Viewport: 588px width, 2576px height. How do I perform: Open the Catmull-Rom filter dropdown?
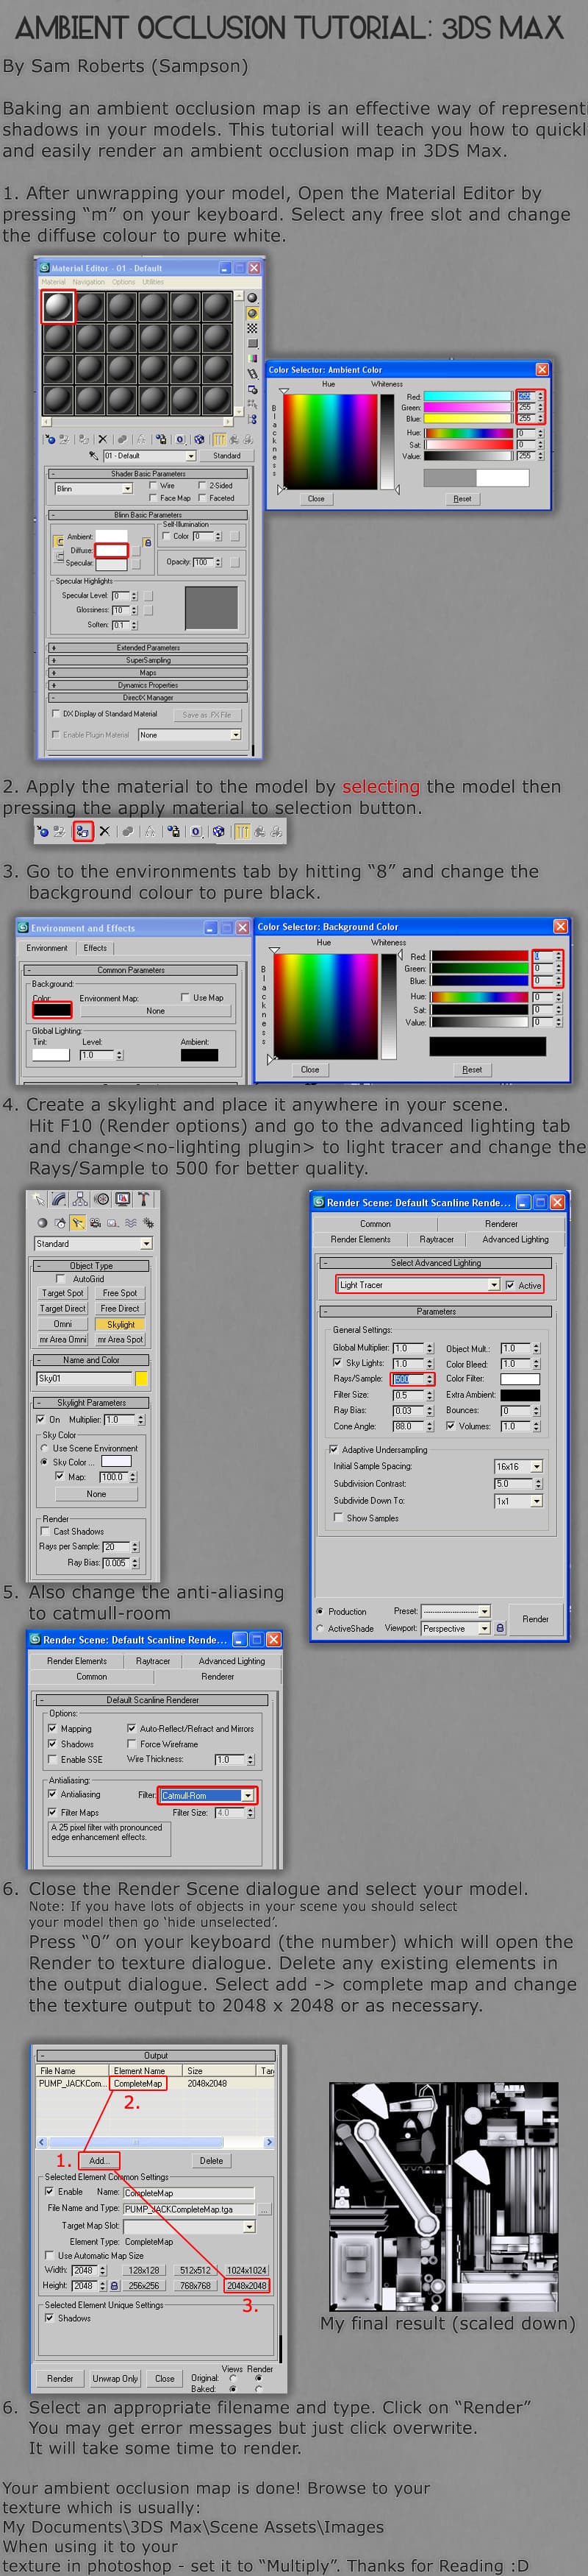tap(248, 1795)
